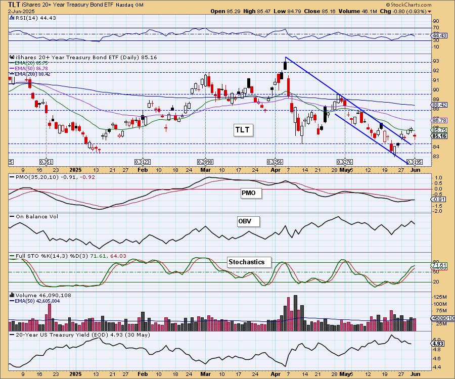The height and width of the screenshot is (379, 455).
Task: Click the Close 85.16 value in header
Action: (320, 11)
